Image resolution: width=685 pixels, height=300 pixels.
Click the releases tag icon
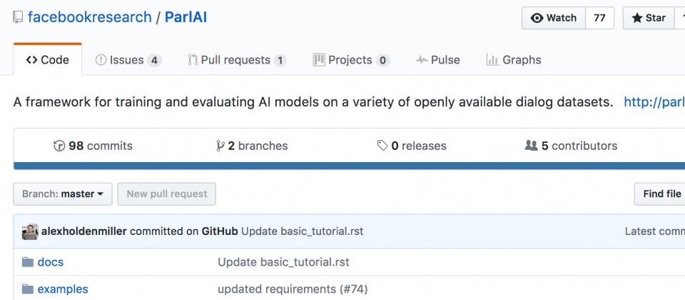click(x=382, y=146)
